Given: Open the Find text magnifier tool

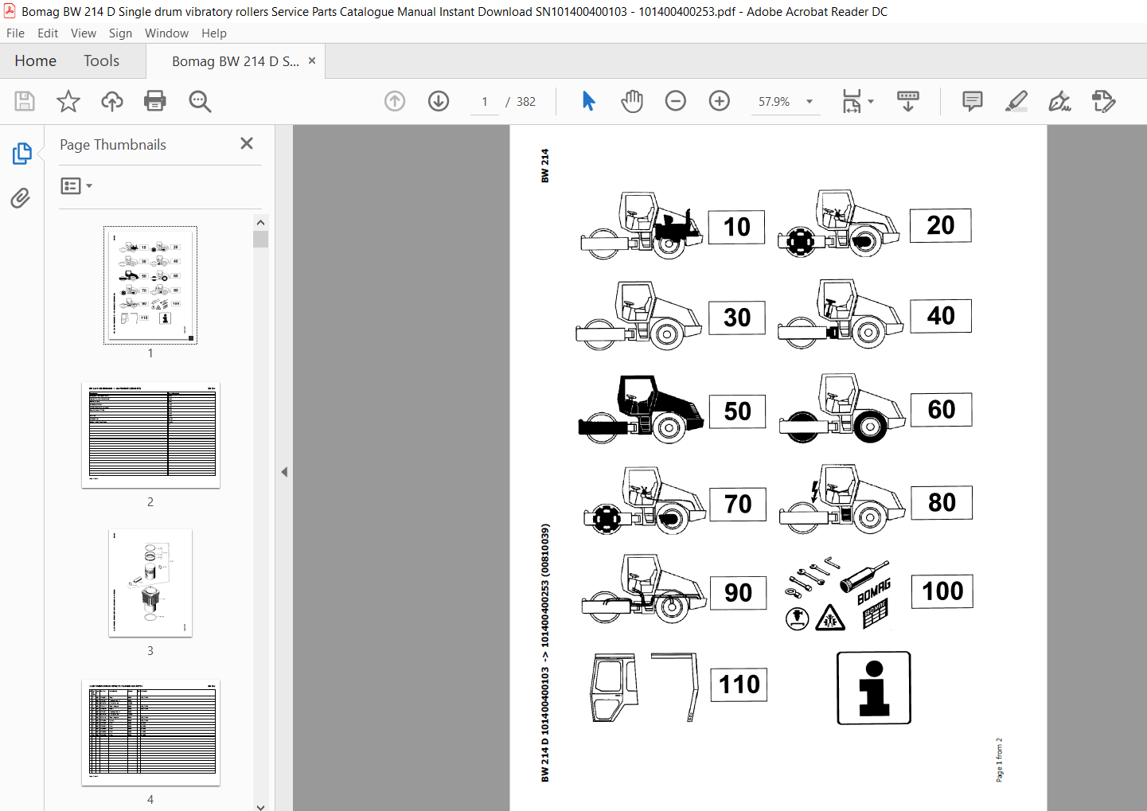Looking at the screenshot, I should coord(200,101).
